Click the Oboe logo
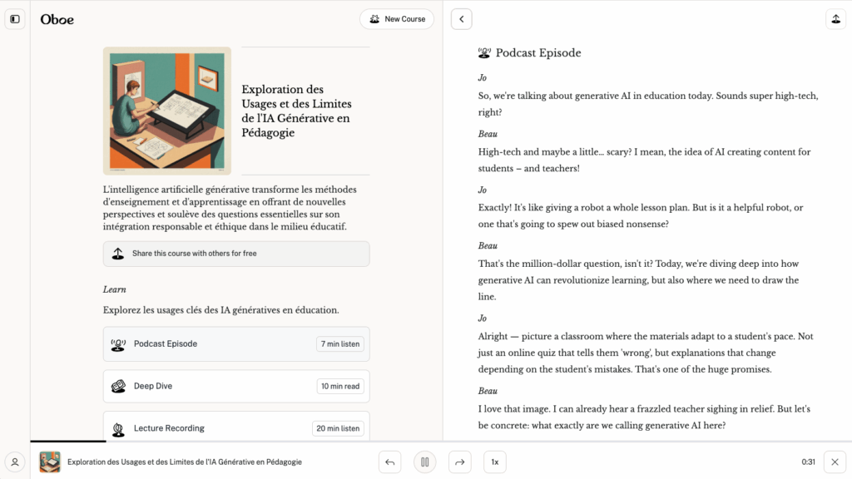 tap(57, 19)
